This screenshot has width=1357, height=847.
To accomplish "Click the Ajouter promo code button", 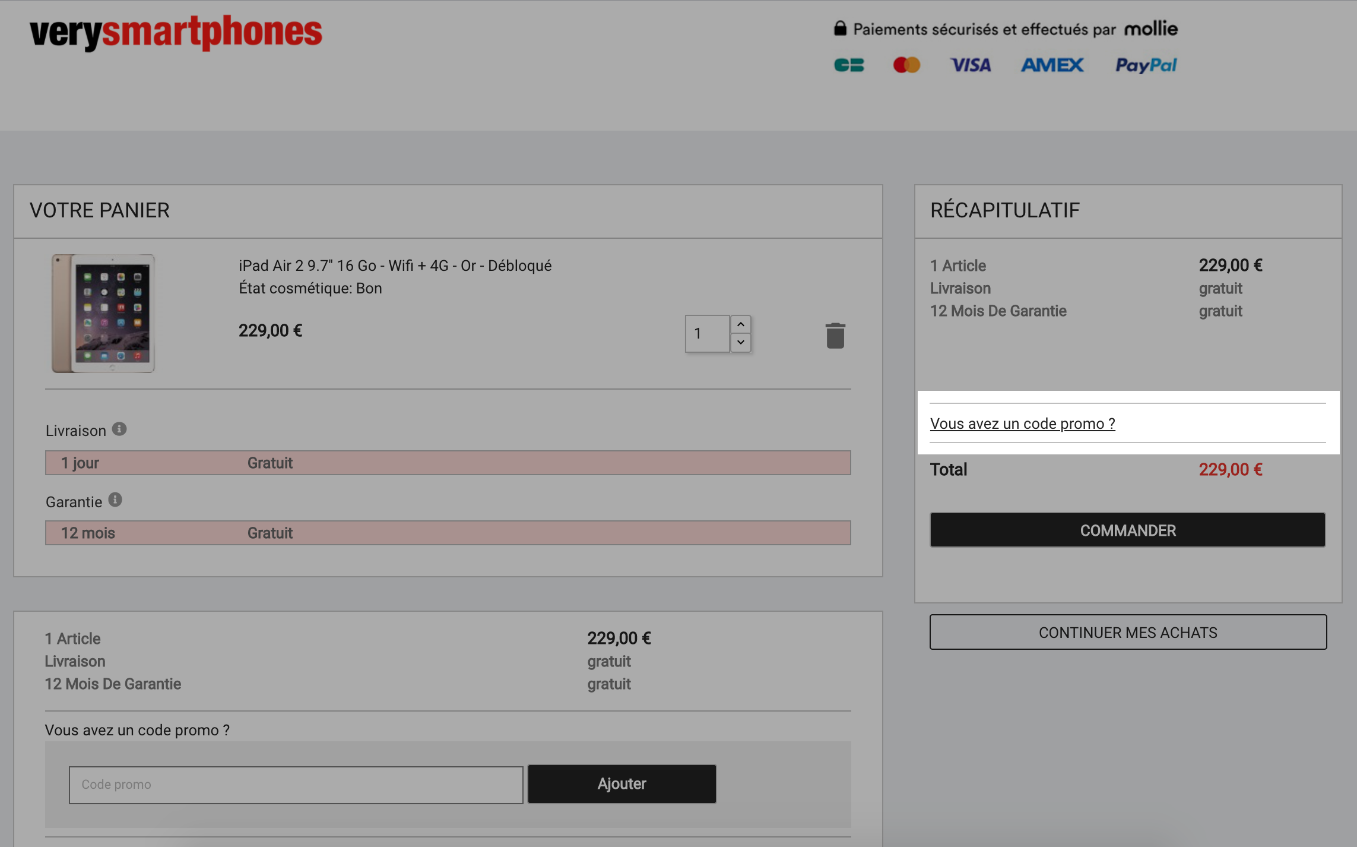I will point(622,784).
